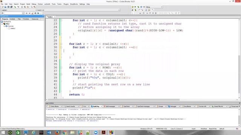The image size is (241, 135).
Task: Click the Jump back arrow icon
Action: 26,13
